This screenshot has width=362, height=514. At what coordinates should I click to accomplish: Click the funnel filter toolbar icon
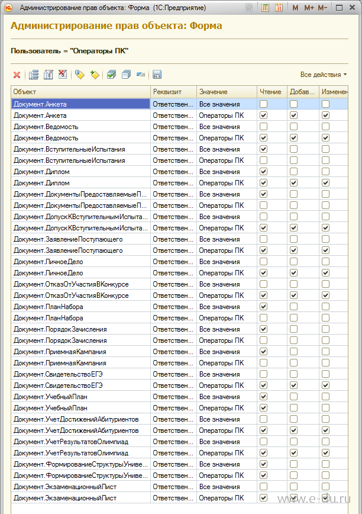point(48,75)
